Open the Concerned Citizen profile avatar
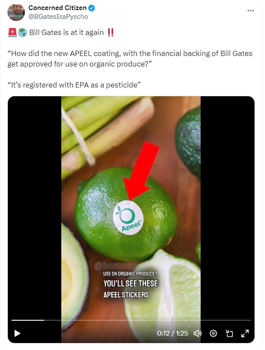Screen dimensions: 265x350 click(x=16, y=12)
